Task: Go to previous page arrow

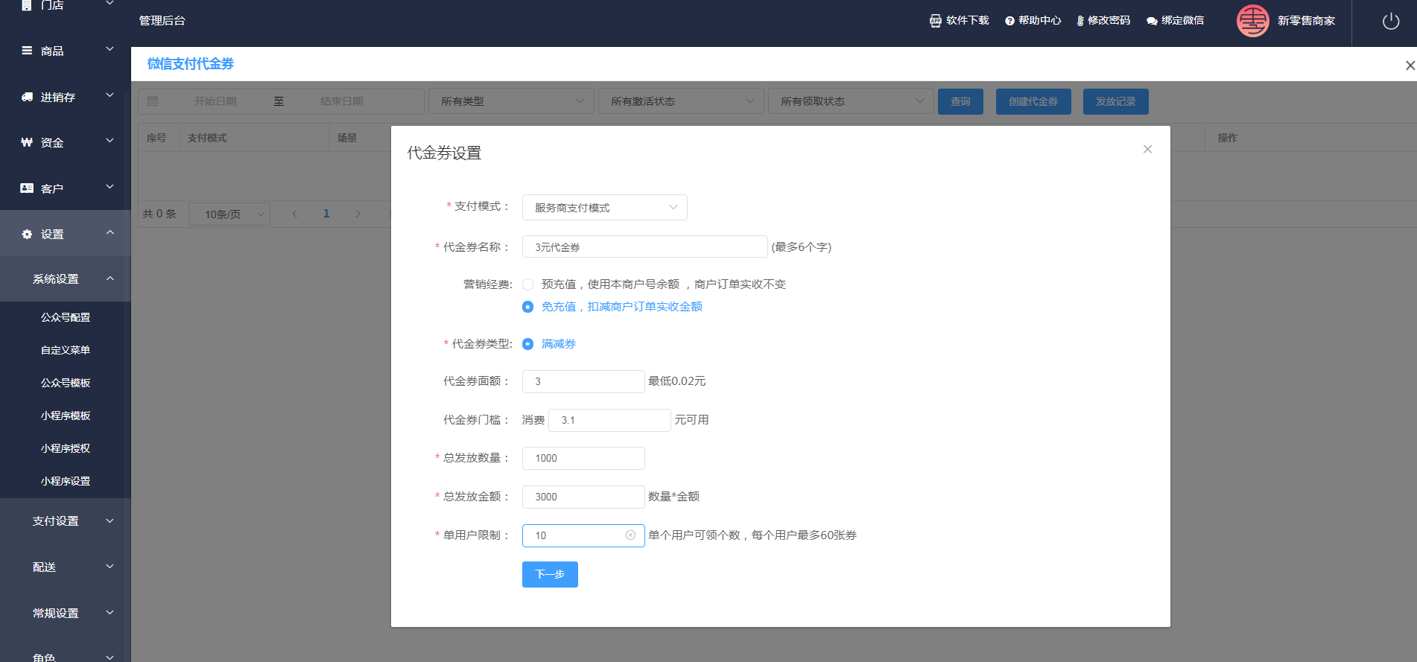Action: (x=295, y=214)
